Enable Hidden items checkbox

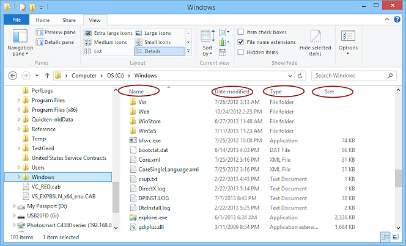pyautogui.click(x=240, y=52)
